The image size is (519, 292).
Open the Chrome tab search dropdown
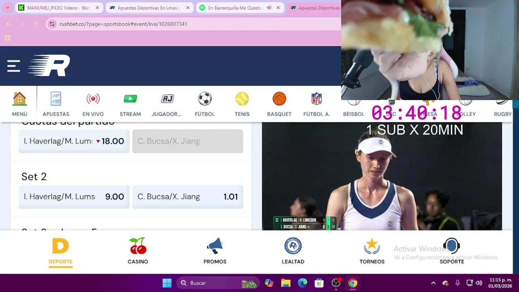tap(7, 8)
